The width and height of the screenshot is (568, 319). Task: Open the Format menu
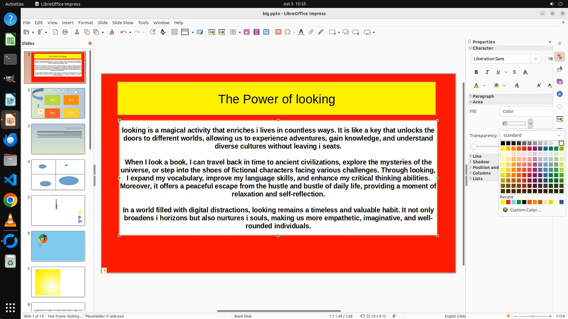[x=85, y=23]
